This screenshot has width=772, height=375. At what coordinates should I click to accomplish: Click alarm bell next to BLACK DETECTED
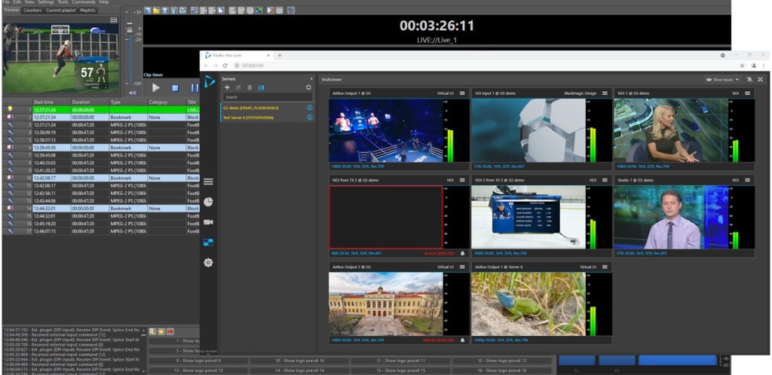pos(462,254)
